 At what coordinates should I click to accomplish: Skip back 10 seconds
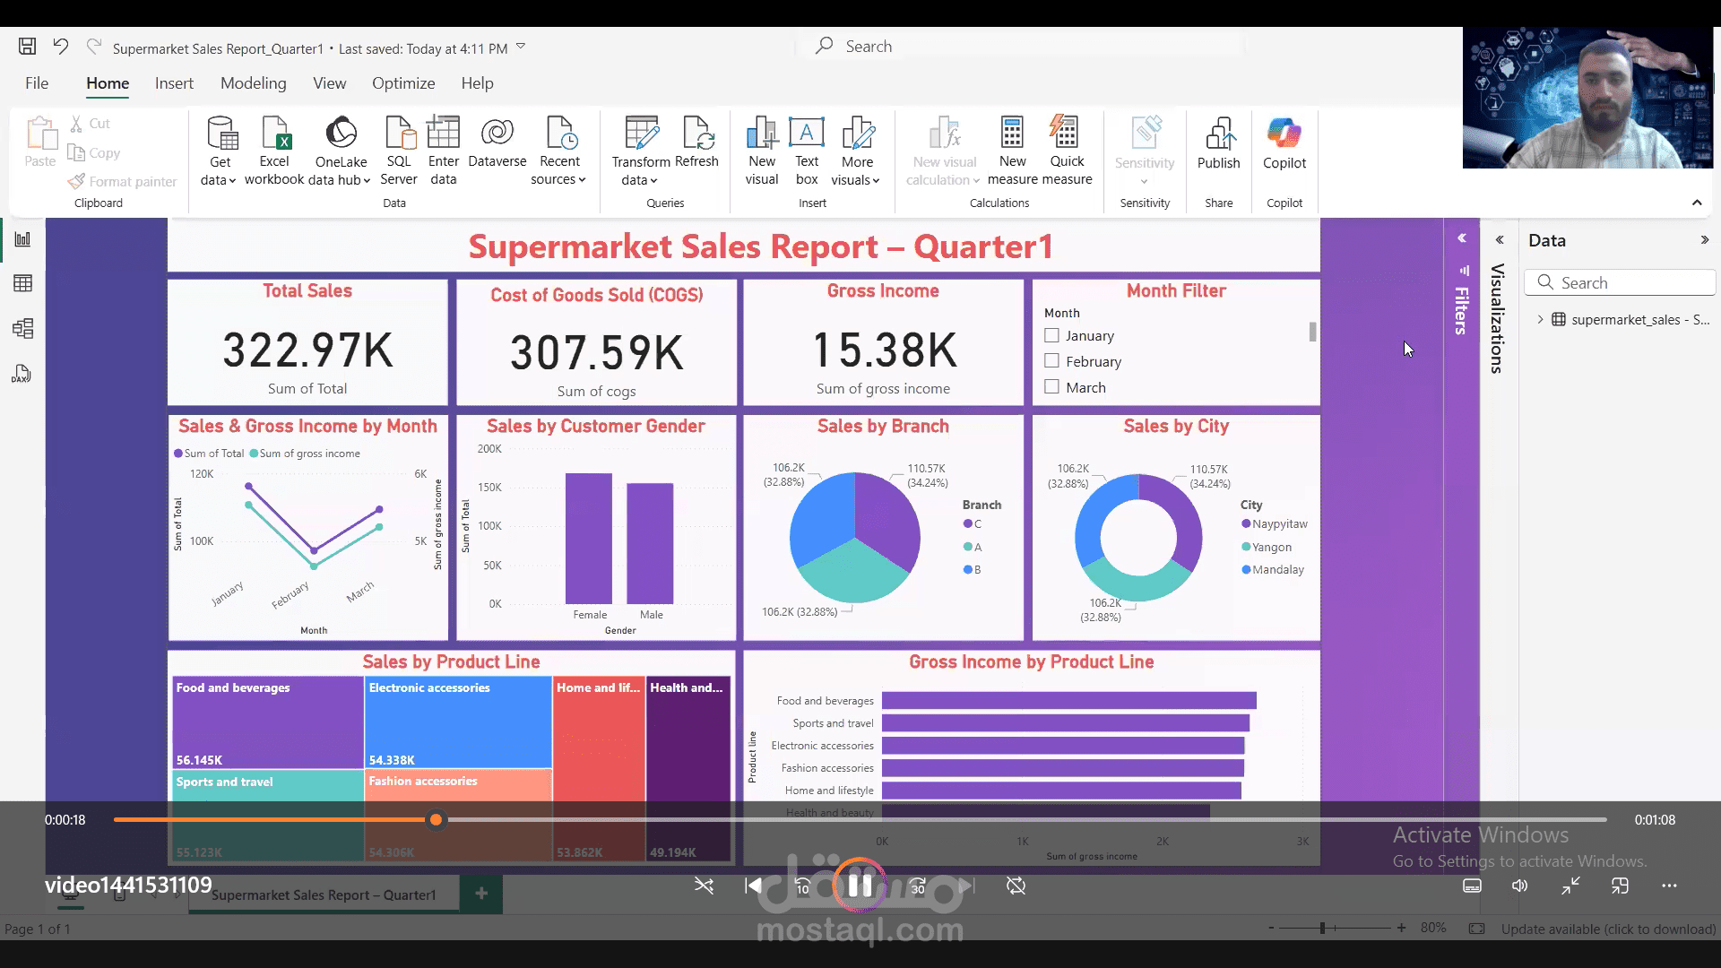click(x=802, y=886)
